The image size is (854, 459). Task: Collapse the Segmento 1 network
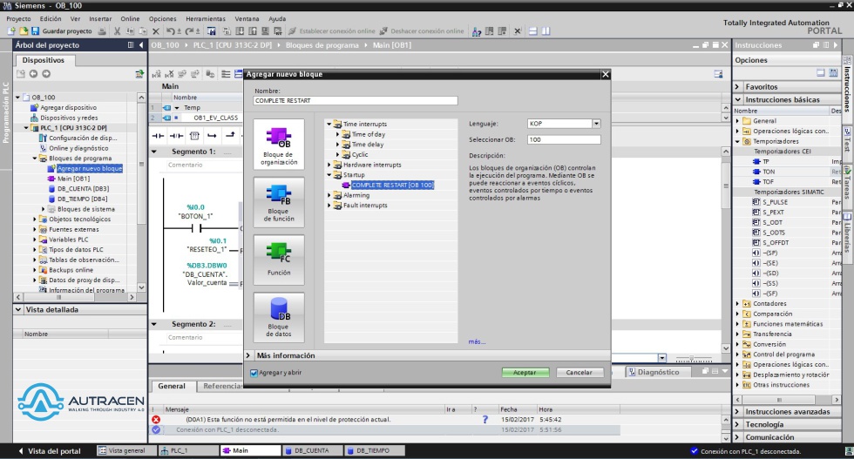(154, 152)
